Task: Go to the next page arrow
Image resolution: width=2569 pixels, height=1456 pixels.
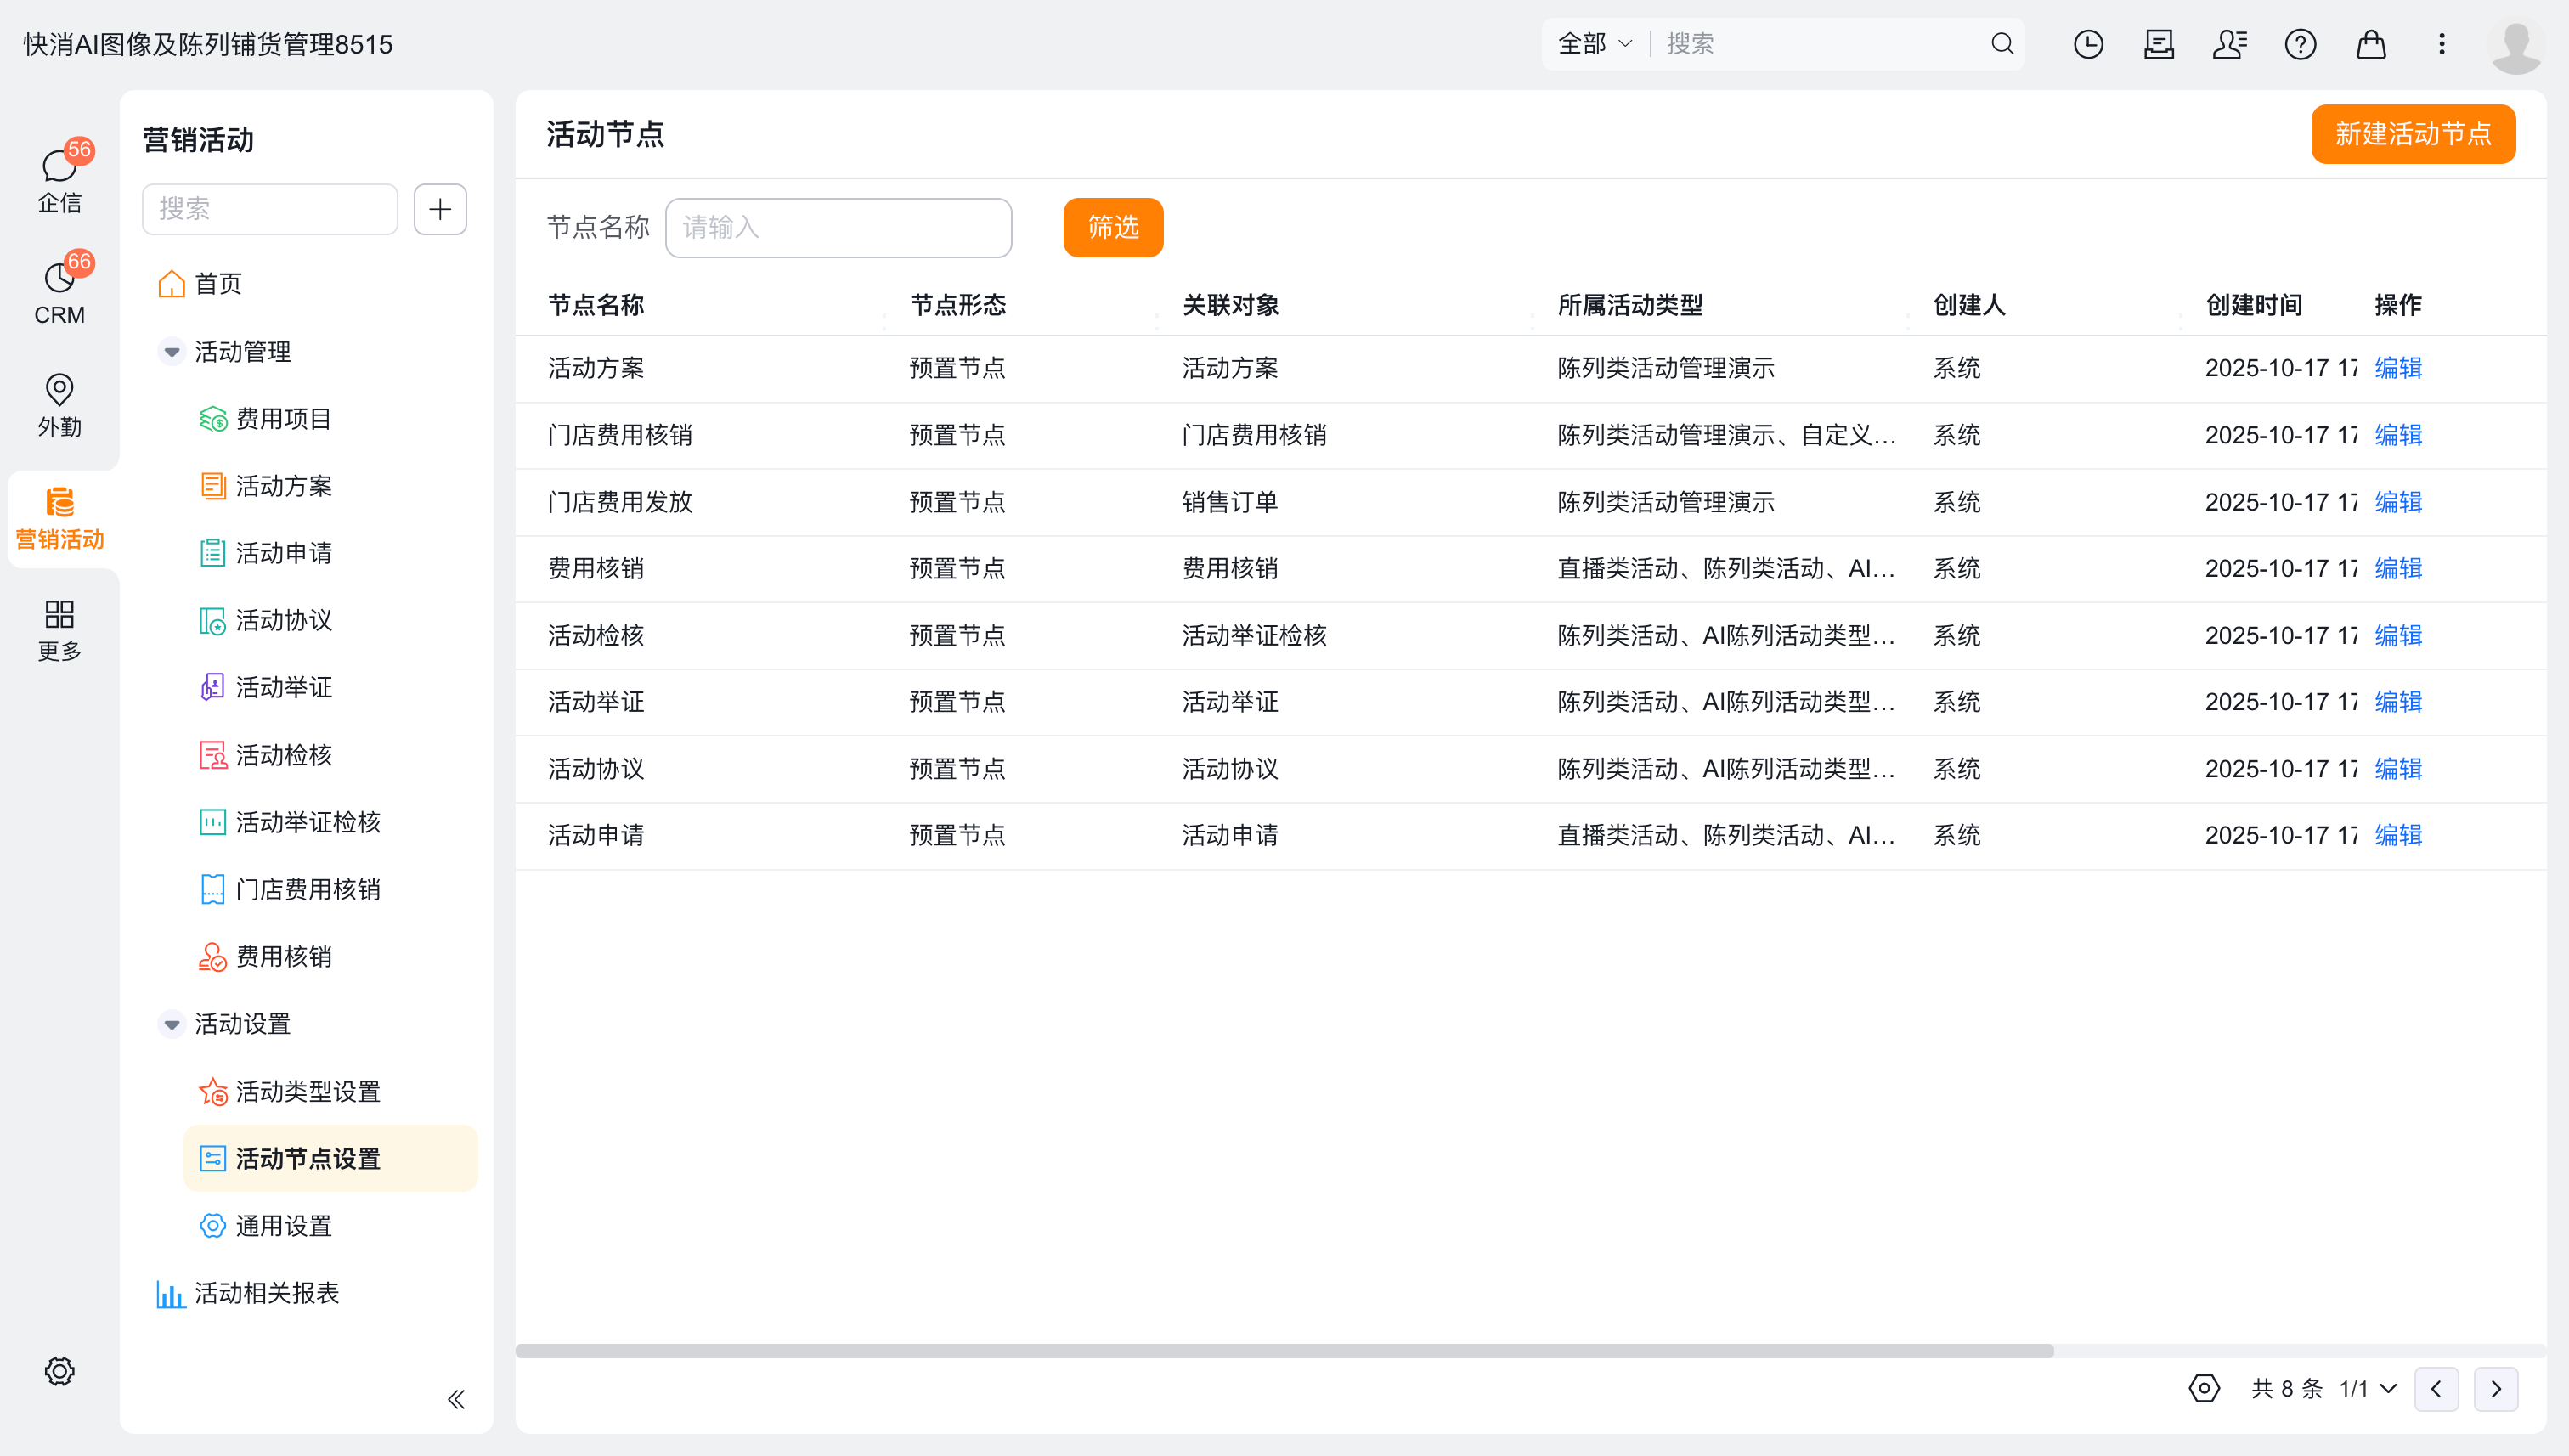Action: pos(2496,1389)
